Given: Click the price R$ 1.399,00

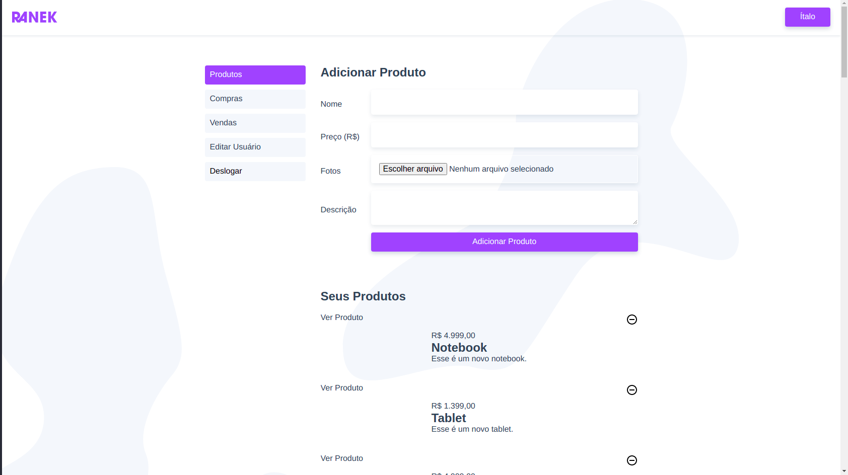Looking at the screenshot, I should pyautogui.click(x=453, y=406).
